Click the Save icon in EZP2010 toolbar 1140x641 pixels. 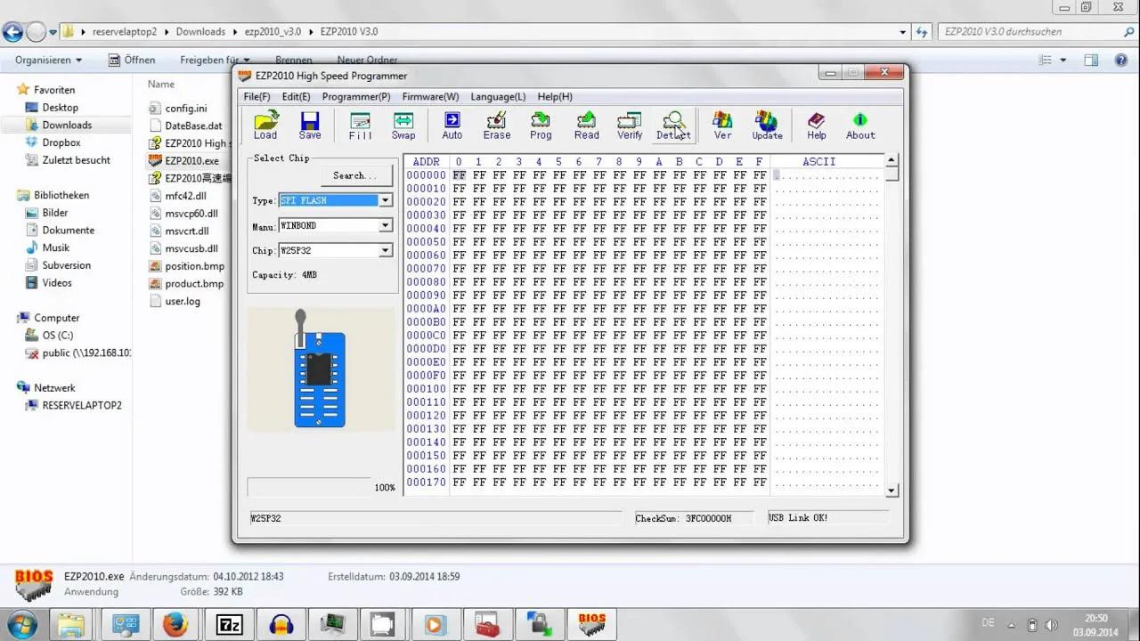coord(309,125)
